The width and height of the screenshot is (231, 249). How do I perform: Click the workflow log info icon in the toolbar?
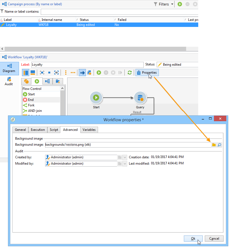(89, 73)
